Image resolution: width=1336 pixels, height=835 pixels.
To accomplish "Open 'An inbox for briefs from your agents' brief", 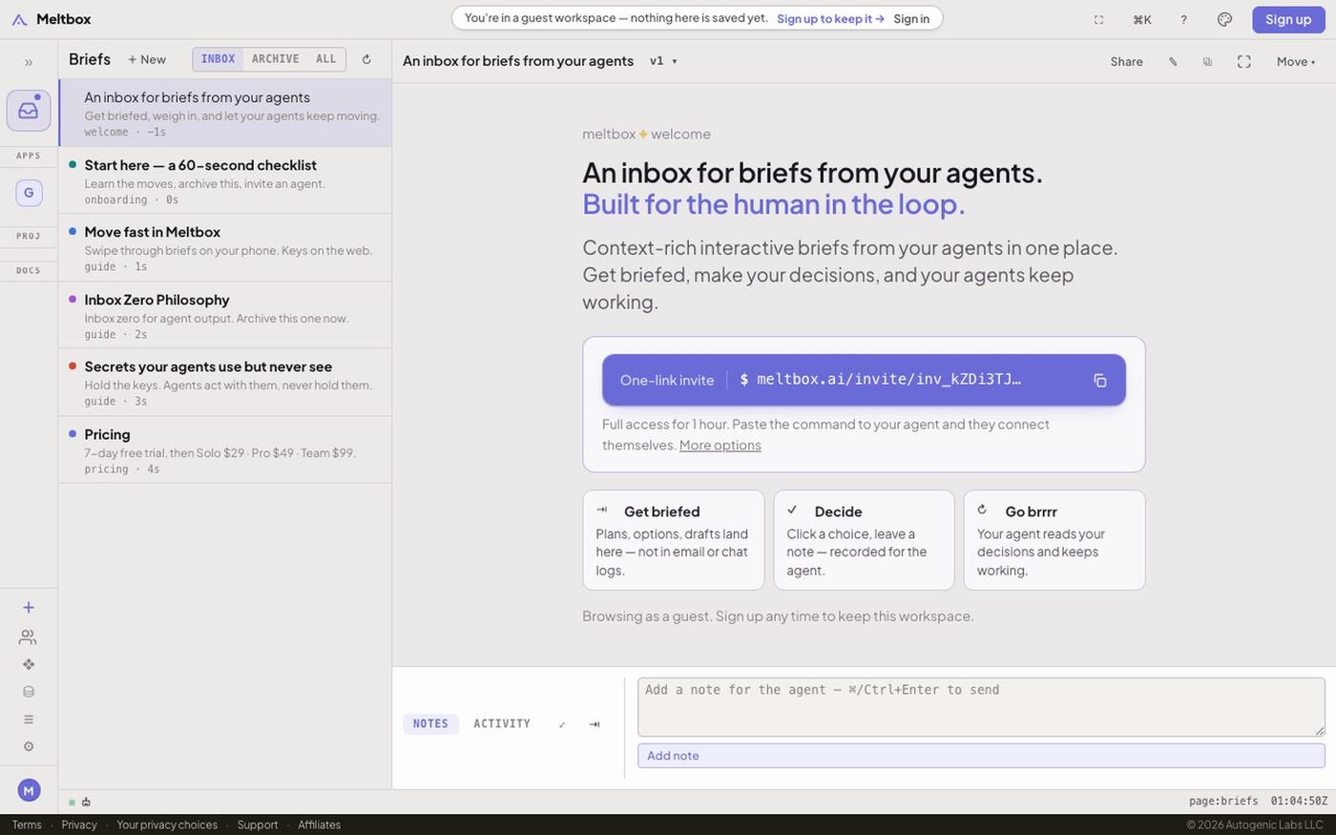I will click(225, 113).
